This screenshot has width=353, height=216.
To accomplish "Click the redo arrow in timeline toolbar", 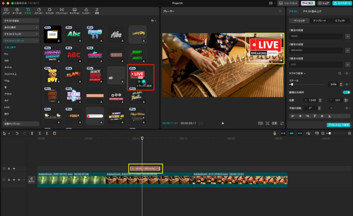I will 24,133.
